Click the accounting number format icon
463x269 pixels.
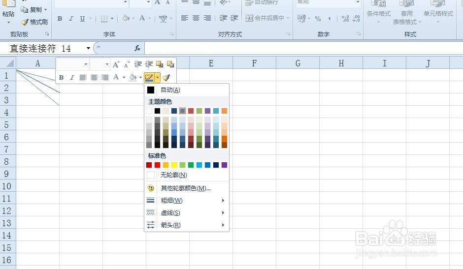pyautogui.click(x=301, y=19)
